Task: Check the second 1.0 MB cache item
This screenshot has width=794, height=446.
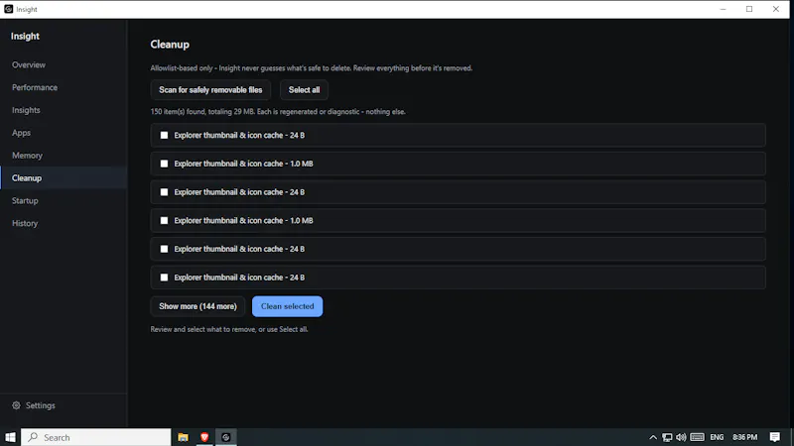Action: click(x=164, y=220)
